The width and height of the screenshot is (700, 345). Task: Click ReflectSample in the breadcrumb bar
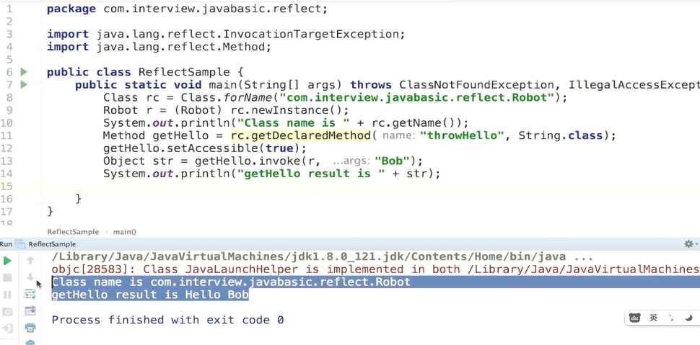[73, 232]
